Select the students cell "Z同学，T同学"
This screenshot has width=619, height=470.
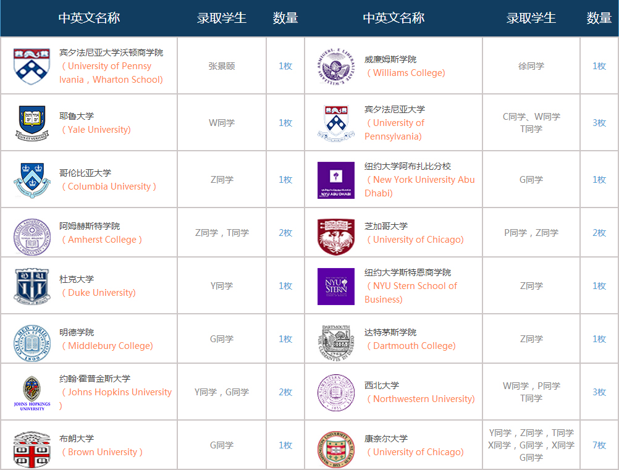point(222,233)
